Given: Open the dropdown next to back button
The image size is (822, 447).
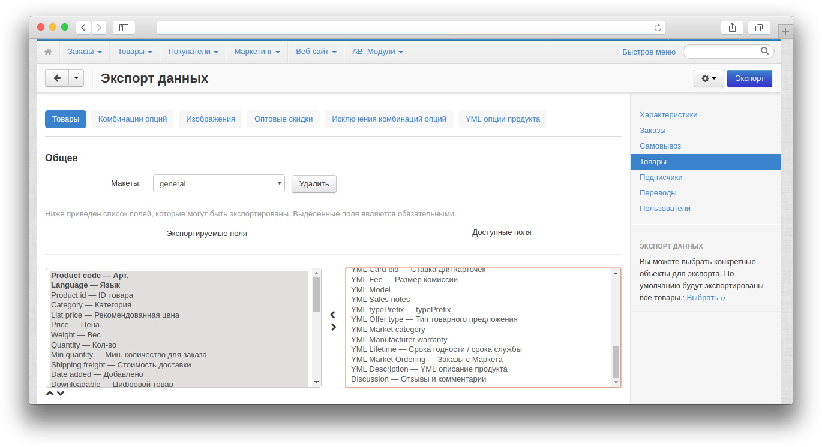Looking at the screenshot, I should click(x=76, y=78).
